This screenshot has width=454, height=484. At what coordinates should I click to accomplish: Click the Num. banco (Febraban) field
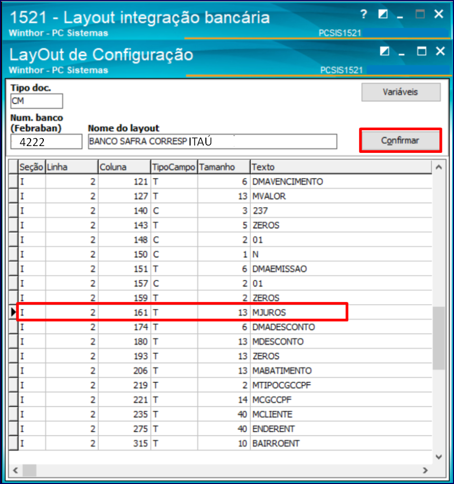(x=46, y=142)
